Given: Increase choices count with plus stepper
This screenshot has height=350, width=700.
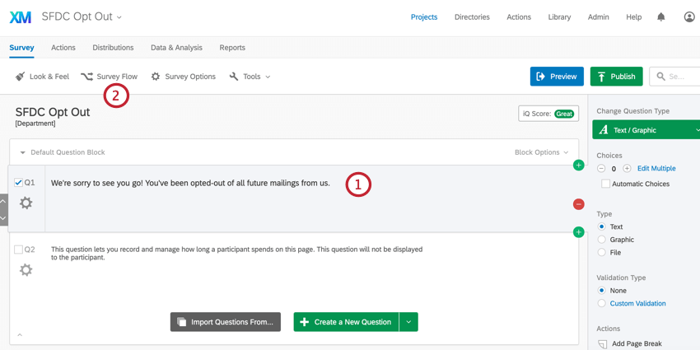Looking at the screenshot, I should 627,169.
